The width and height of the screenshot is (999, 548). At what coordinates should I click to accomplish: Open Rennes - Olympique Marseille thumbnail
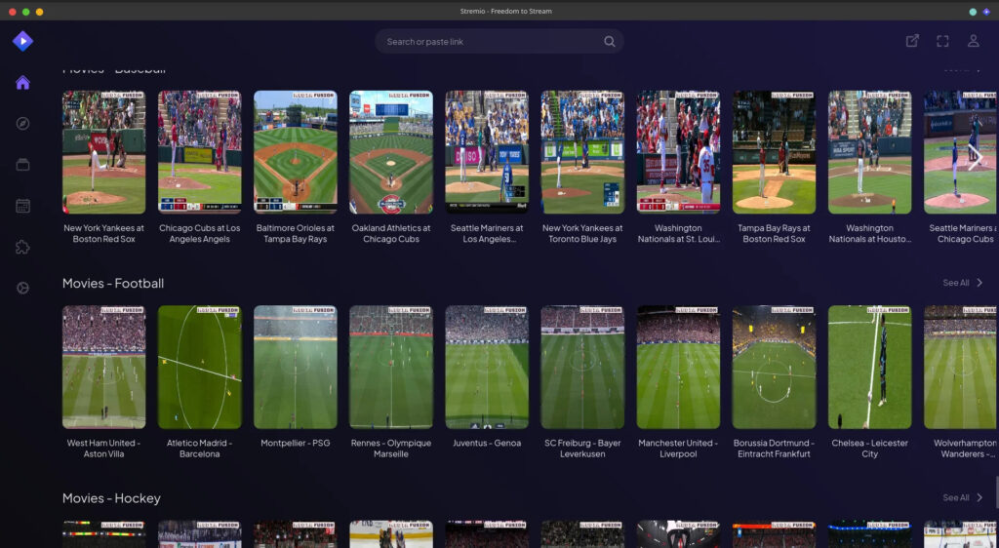(391, 368)
